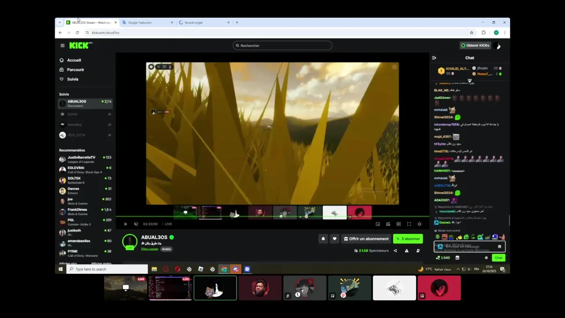Viewport: 565px width, 318px height.
Task: Click the chat panel scrollbar
Action: (x=509, y=220)
